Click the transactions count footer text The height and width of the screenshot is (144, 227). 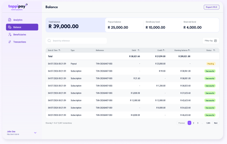coord(59,123)
